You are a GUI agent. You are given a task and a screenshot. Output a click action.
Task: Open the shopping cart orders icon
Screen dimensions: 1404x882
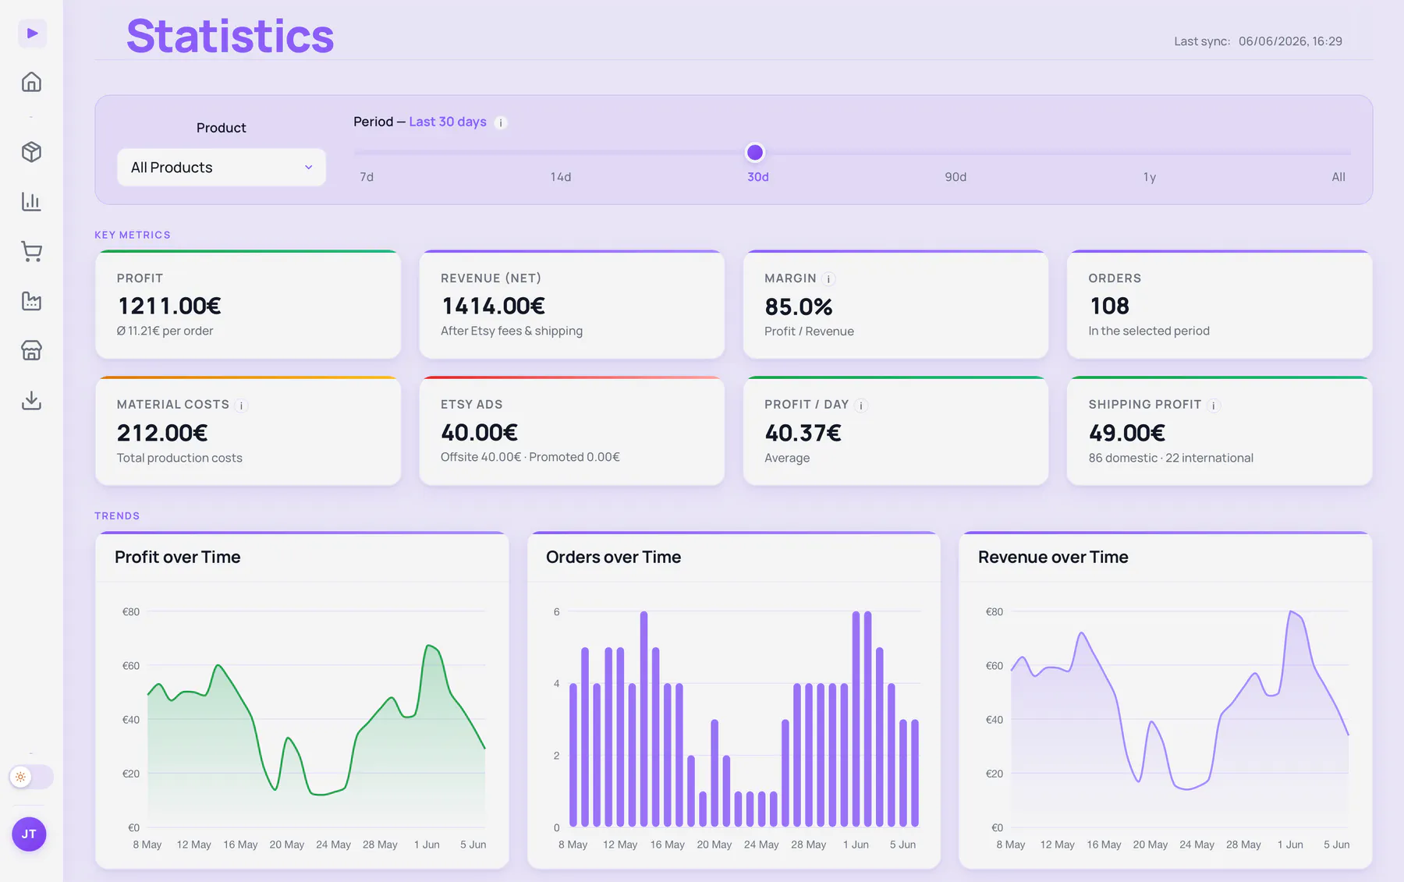point(31,251)
